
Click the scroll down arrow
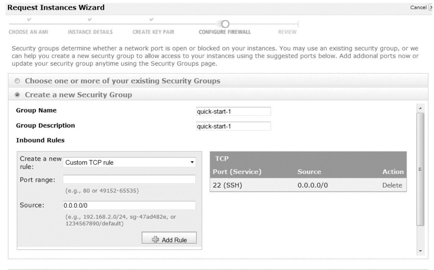coord(420,251)
